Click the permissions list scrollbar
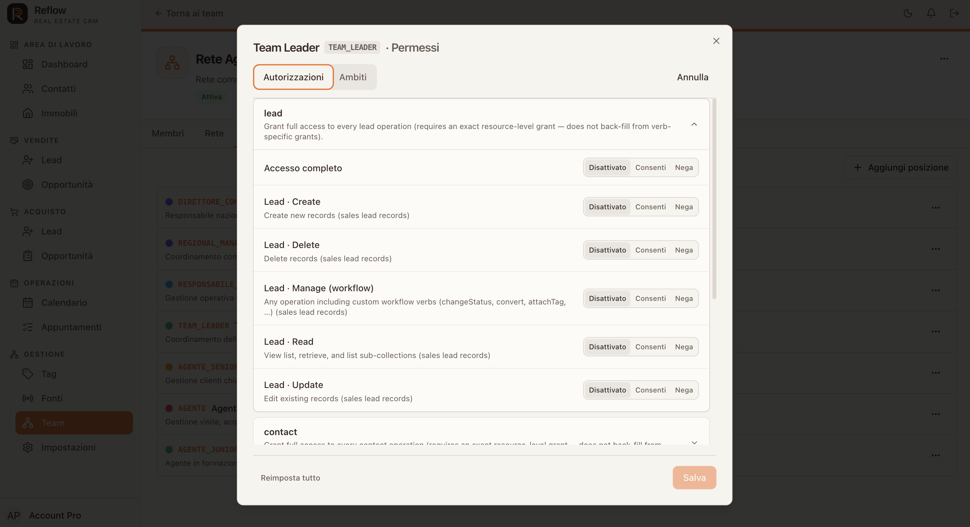 (x=714, y=199)
